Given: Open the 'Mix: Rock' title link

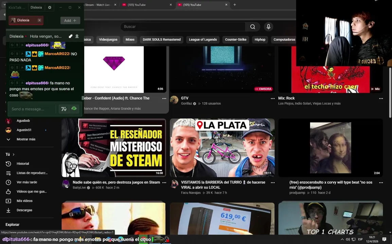Looking at the screenshot, I should coord(286,98).
